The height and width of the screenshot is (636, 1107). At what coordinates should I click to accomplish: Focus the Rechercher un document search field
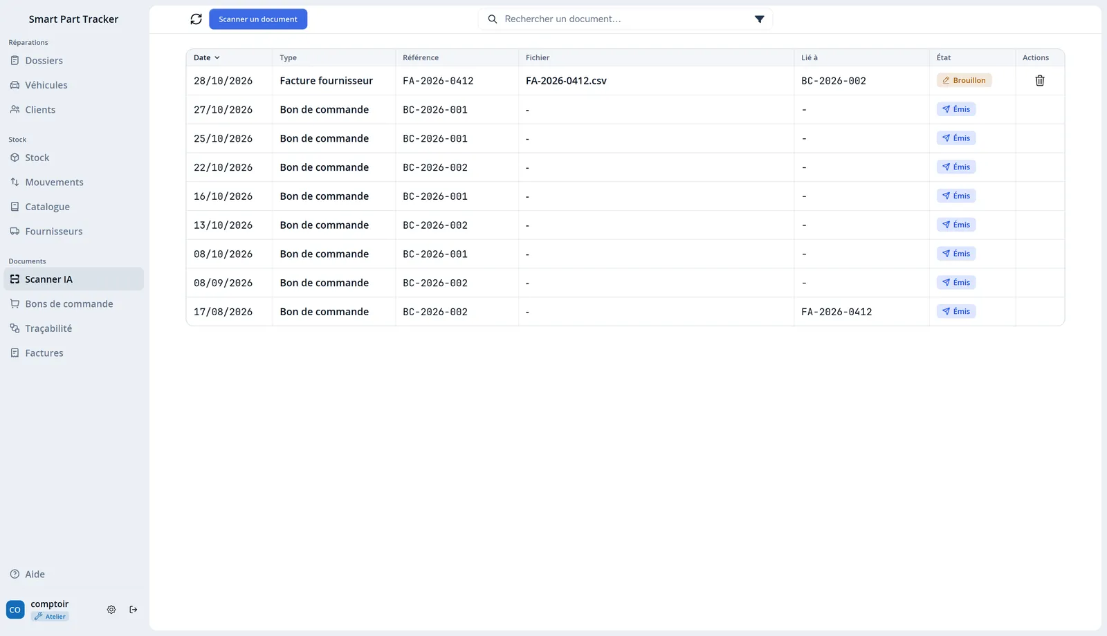pos(625,19)
